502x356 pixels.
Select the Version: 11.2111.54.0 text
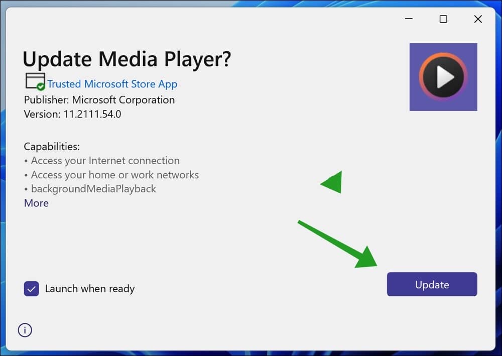coord(72,114)
